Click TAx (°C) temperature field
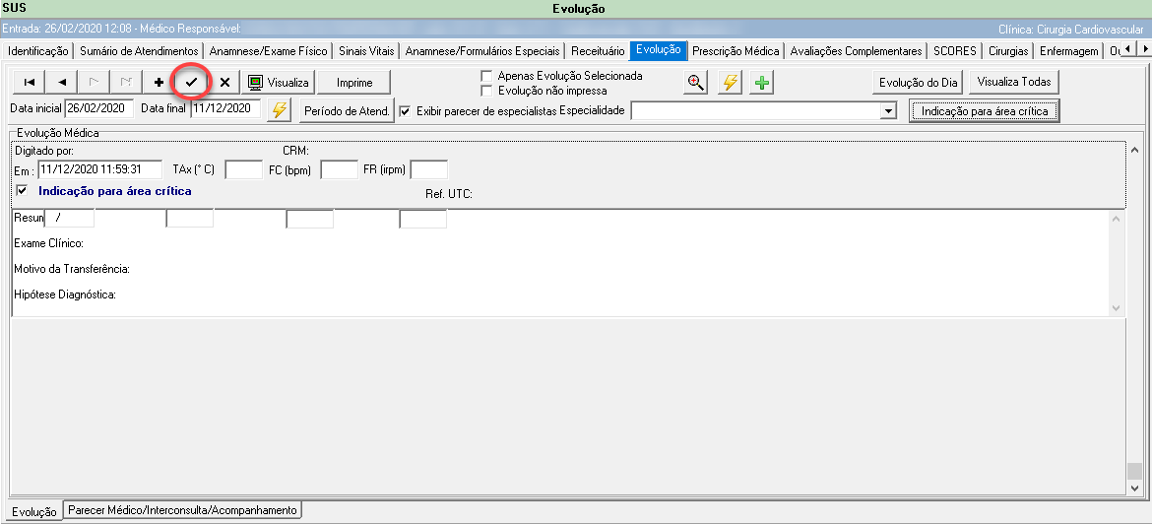The width and height of the screenshot is (1152, 524). [x=244, y=169]
